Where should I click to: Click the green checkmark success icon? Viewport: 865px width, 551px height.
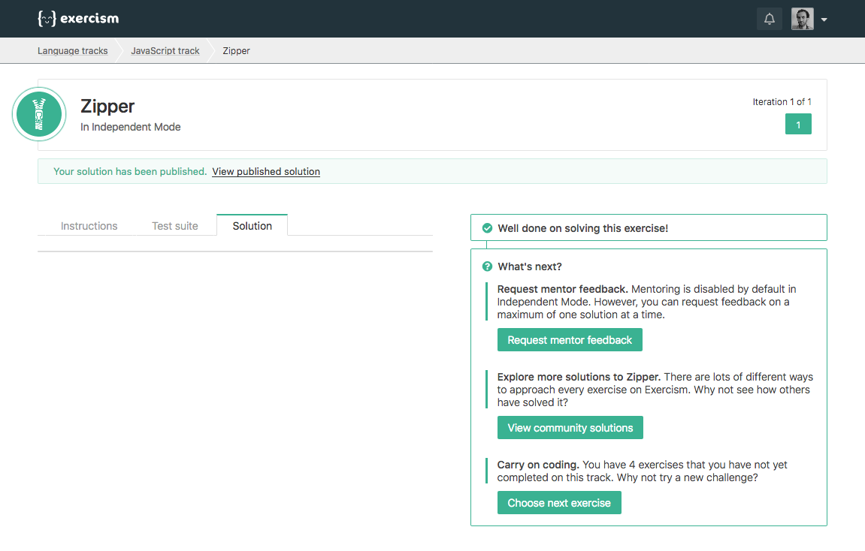tap(485, 227)
